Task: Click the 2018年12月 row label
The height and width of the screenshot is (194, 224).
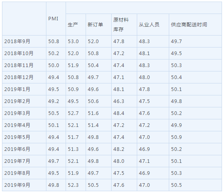Action: [x=19, y=77]
